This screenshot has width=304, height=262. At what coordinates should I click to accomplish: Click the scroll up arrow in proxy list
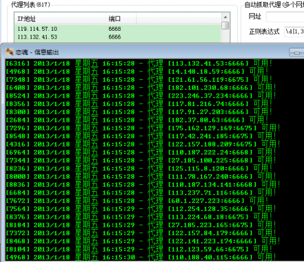point(225,17)
